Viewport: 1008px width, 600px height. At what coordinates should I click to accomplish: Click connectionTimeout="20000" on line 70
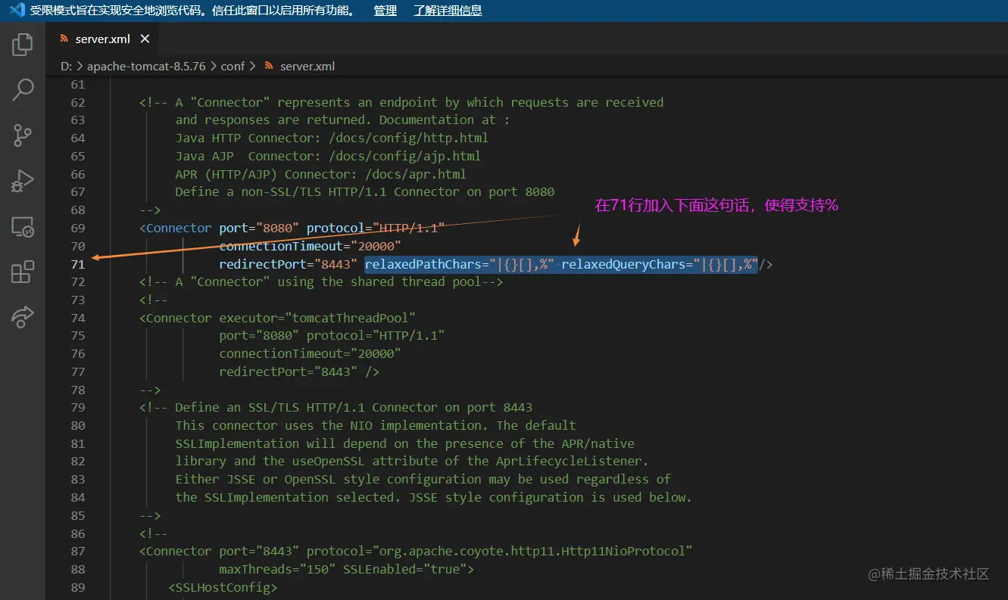point(310,246)
